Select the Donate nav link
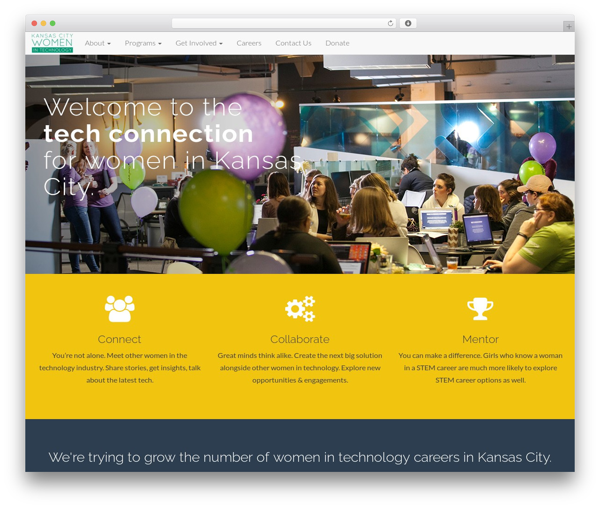The width and height of the screenshot is (600, 508). click(337, 43)
